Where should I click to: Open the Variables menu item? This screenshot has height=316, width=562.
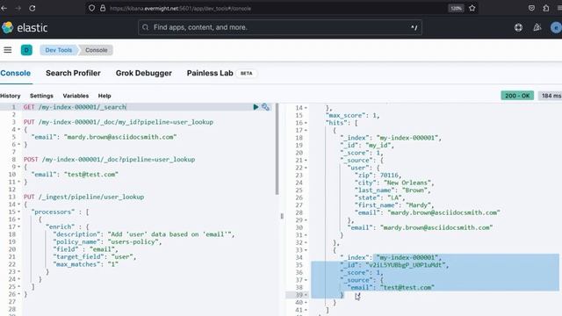click(x=76, y=96)
